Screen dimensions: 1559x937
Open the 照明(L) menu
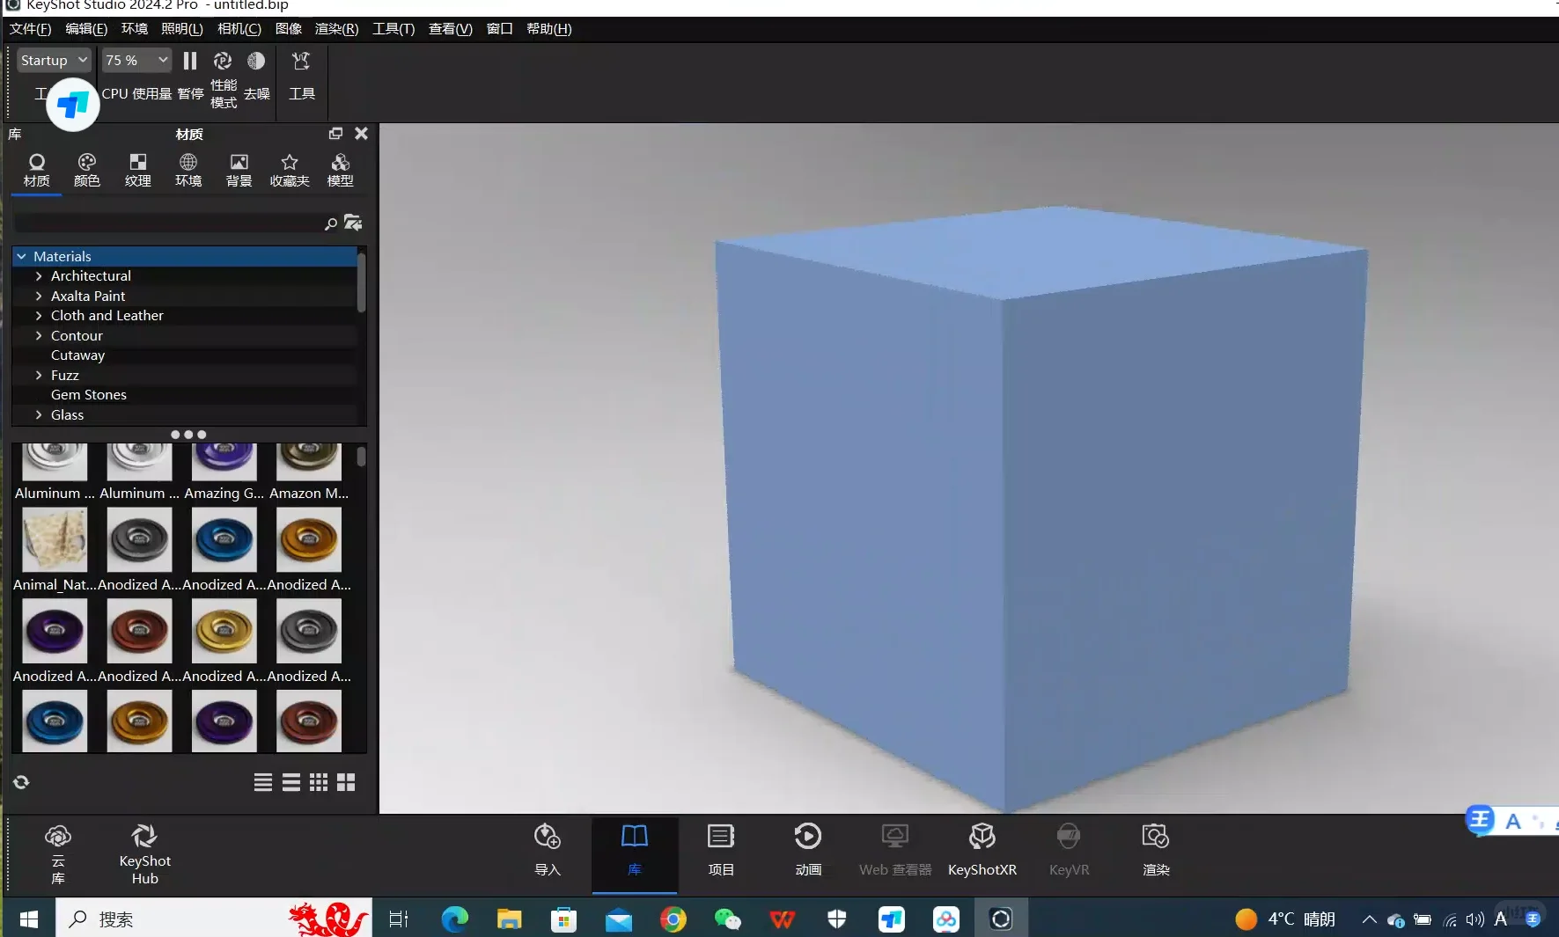coord(182,29)
